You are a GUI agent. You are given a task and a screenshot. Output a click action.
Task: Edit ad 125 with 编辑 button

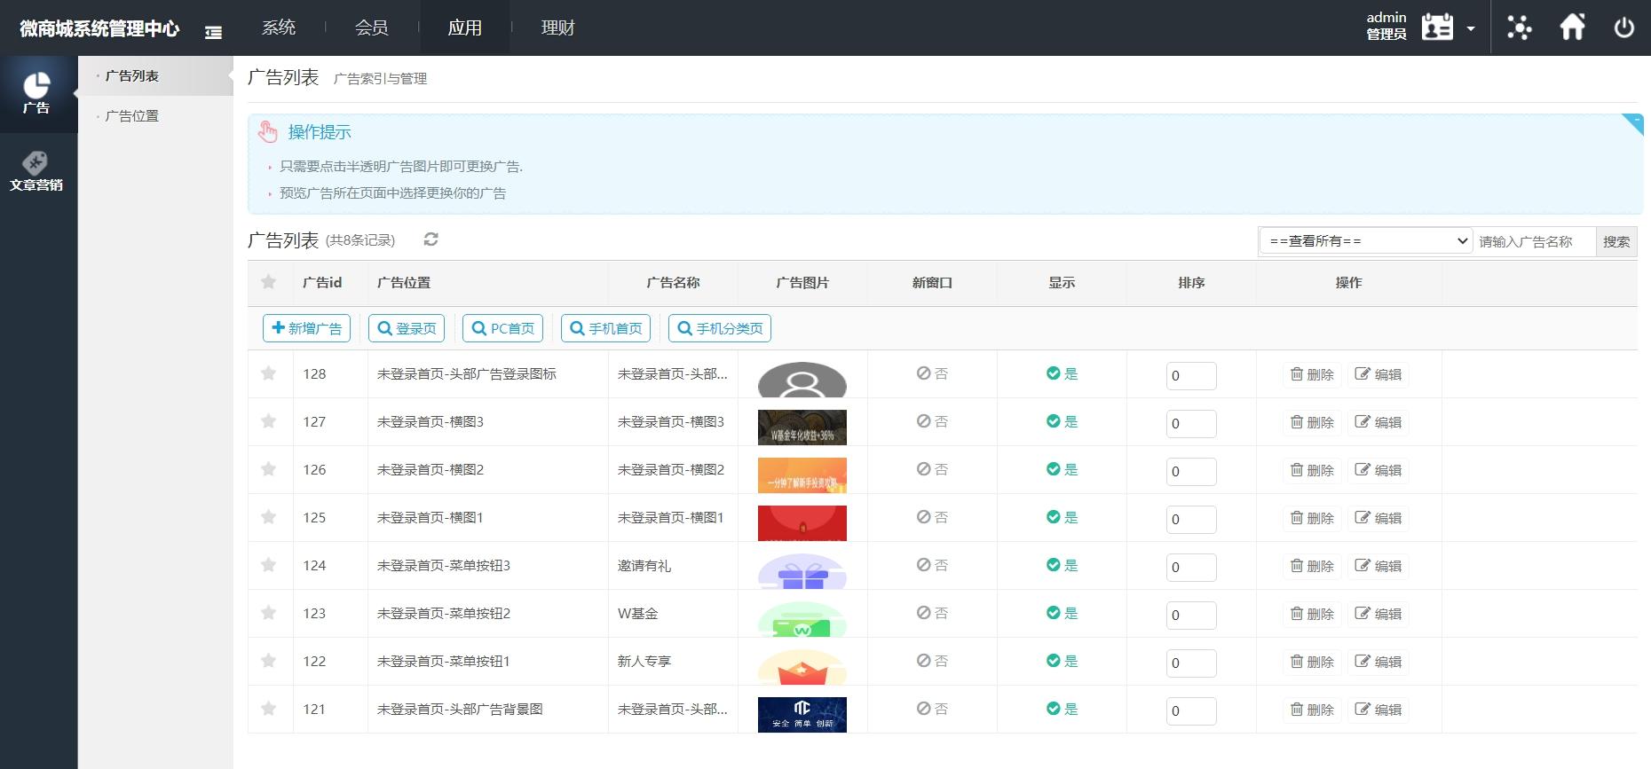[x=1378, y=518]
